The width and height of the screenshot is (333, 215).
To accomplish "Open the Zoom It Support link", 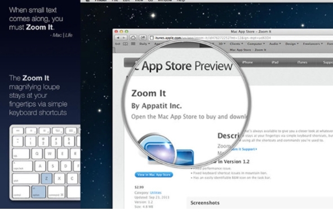I will coord(244,149).
